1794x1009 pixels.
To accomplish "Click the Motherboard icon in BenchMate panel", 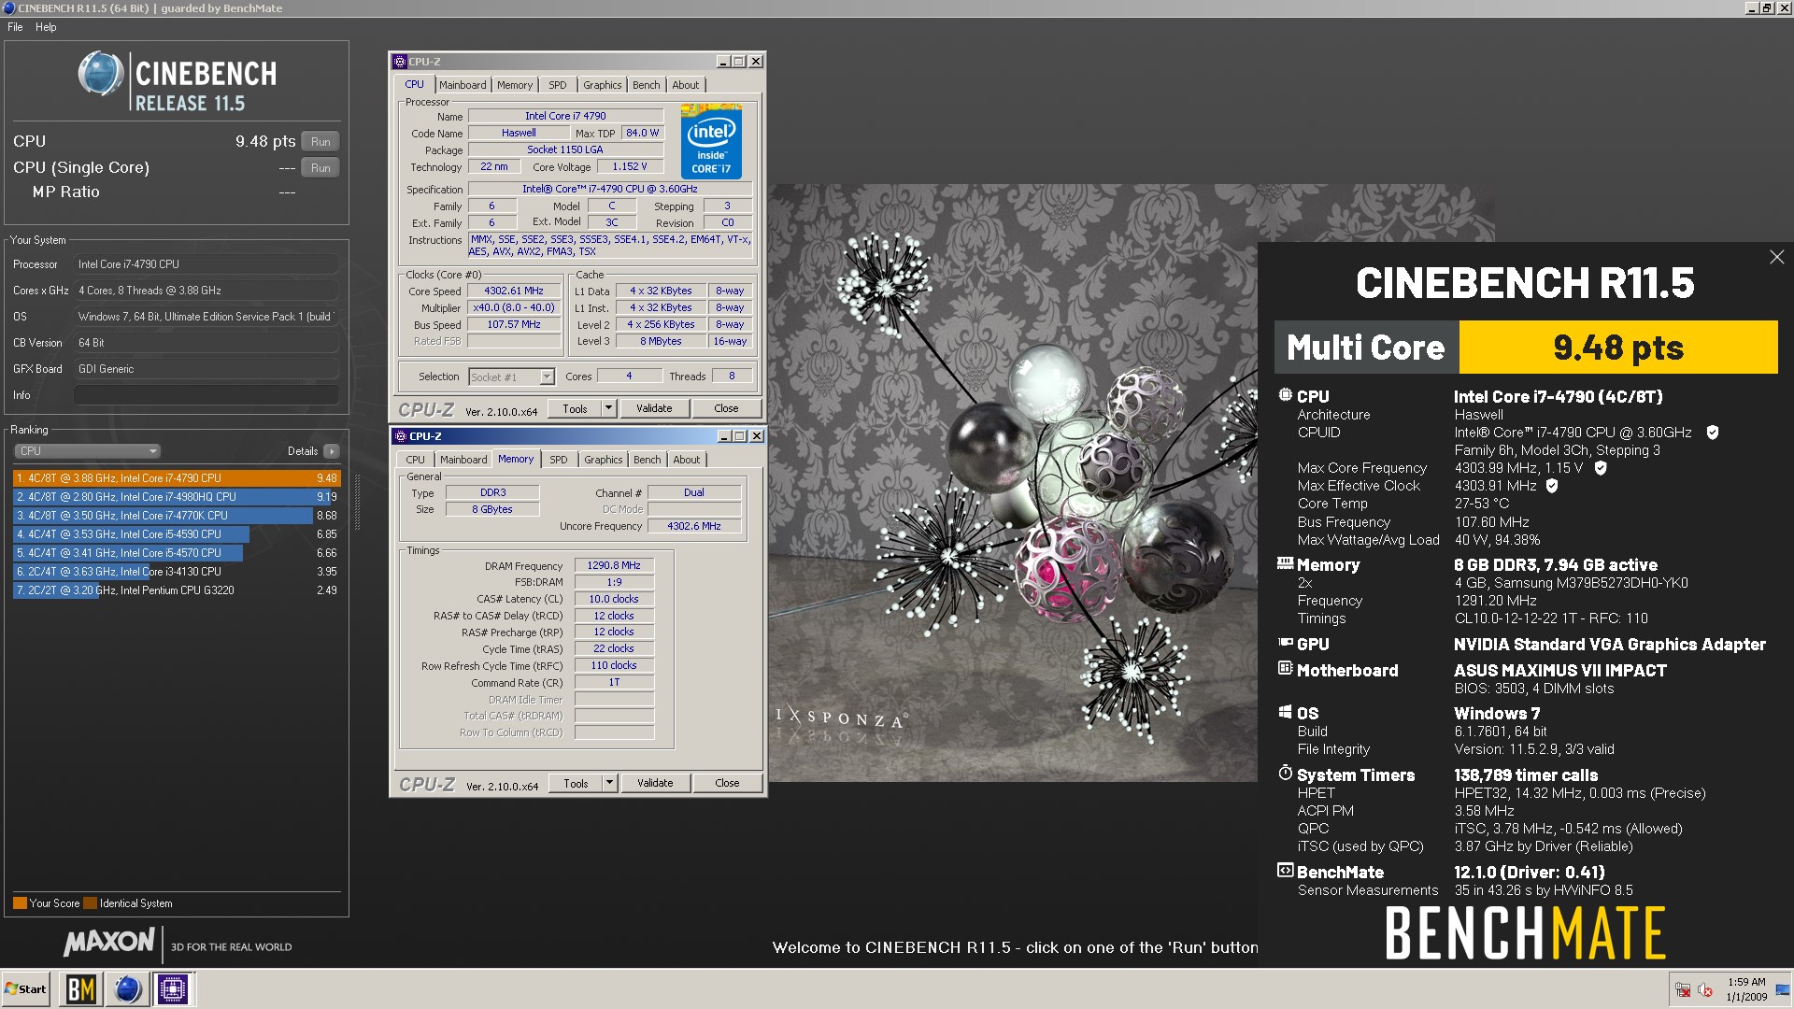I will 1286,669.
